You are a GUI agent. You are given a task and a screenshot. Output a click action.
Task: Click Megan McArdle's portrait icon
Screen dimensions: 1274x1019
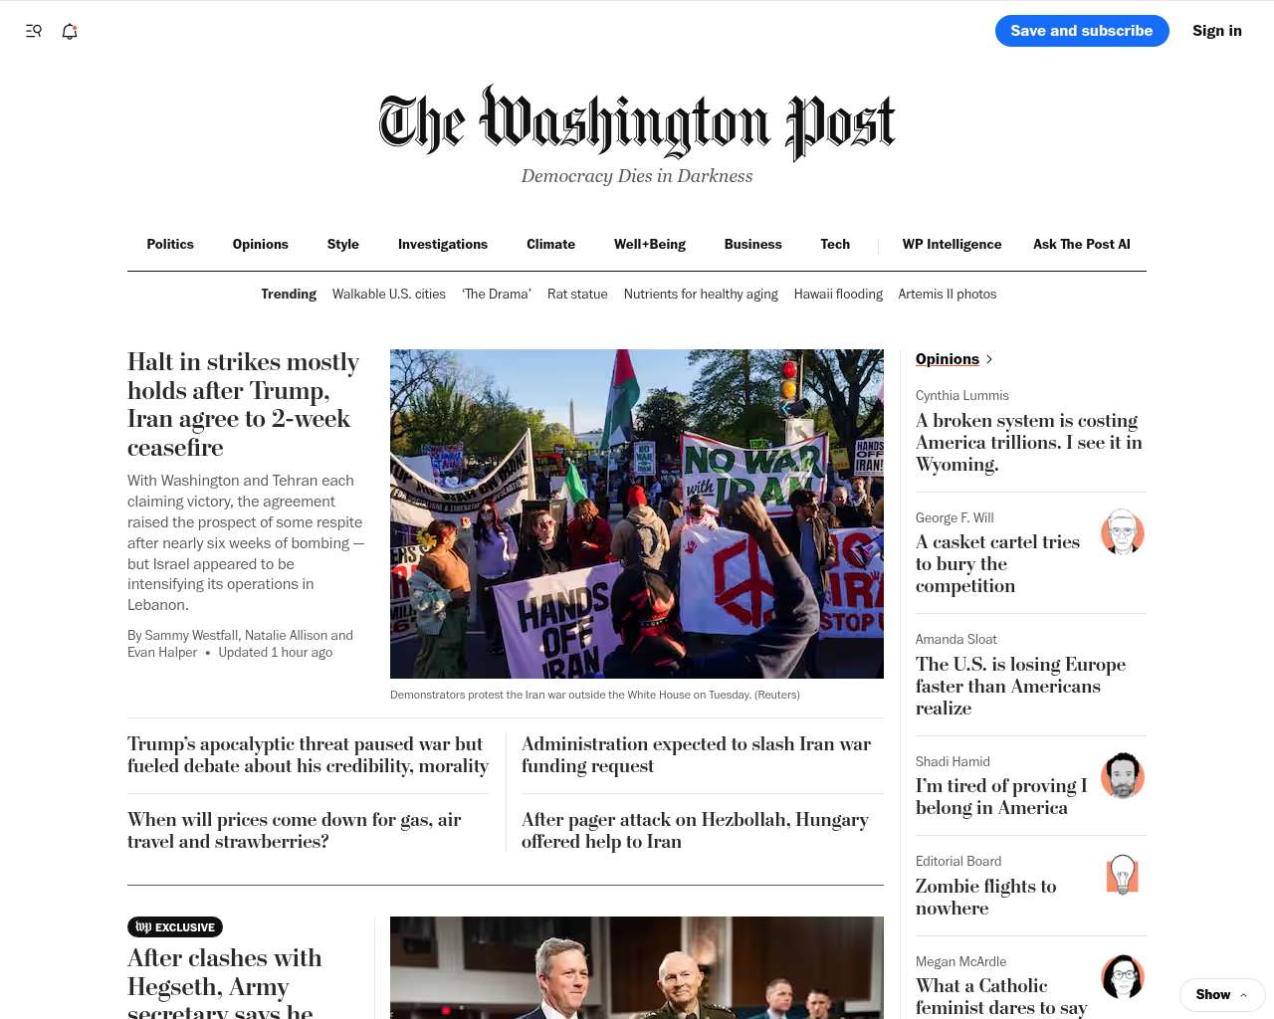coord(1123,976)
